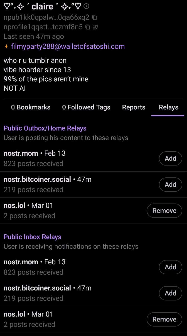187x336 pixels.
Task: Open nostr.bitcoiner.social under Public Inbox Relays
Action: click(37, 288)
